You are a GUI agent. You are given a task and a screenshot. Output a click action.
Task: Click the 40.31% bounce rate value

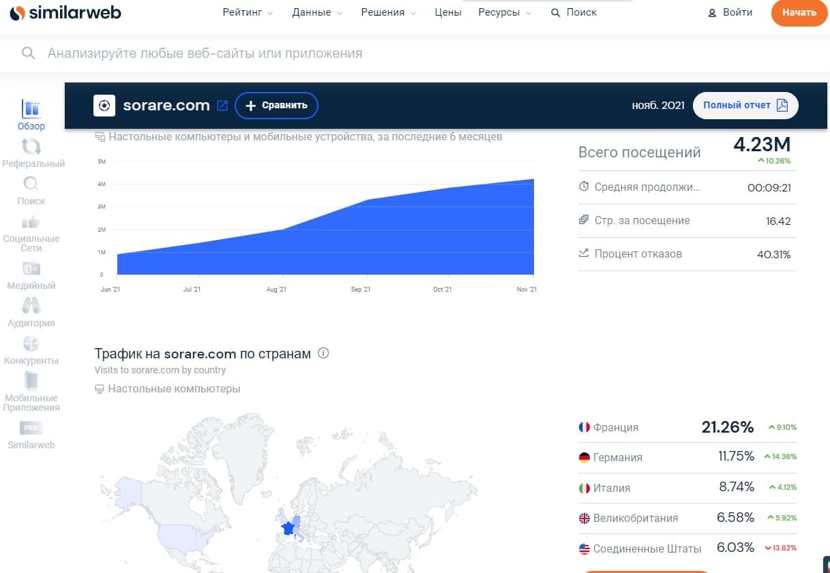pos(774,255)
